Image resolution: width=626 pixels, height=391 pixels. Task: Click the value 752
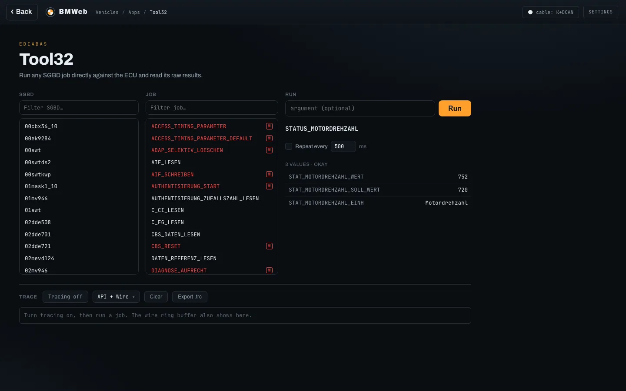pos(463,177)
